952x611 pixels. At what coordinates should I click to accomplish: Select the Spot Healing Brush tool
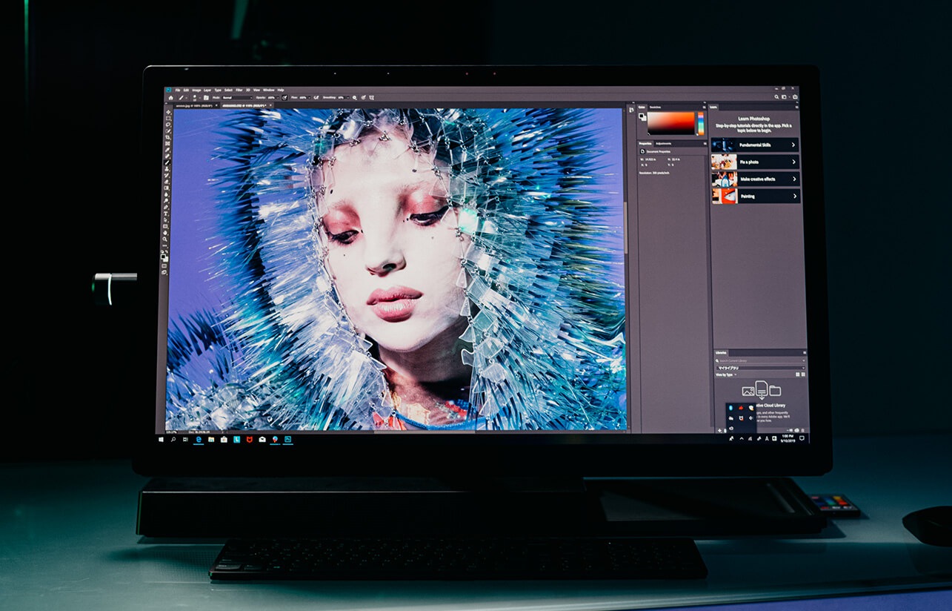pos(167,156)
